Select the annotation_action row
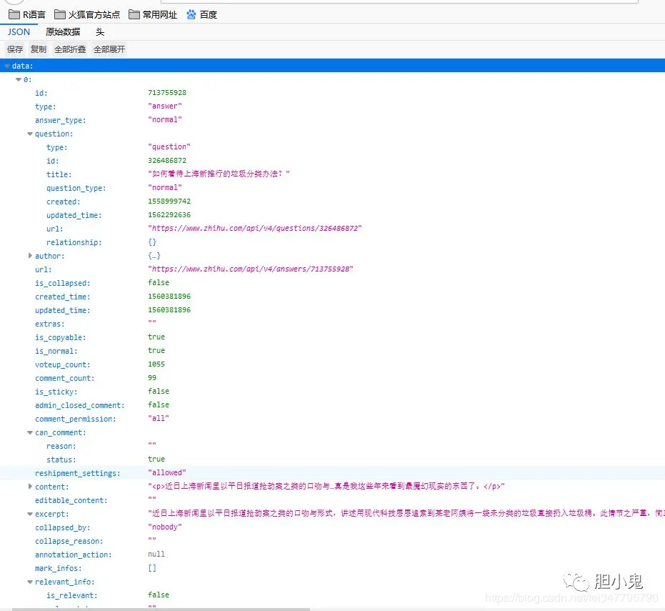Screen dimensions: 665x611 pos(333,555)
